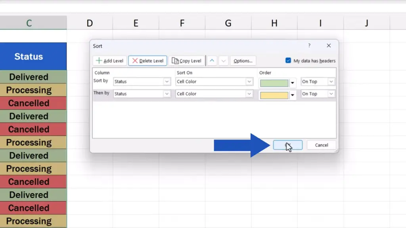Viewport: 406px width, 228px height.
Task: Select the column D header
Action: click(x=90, y=23)
